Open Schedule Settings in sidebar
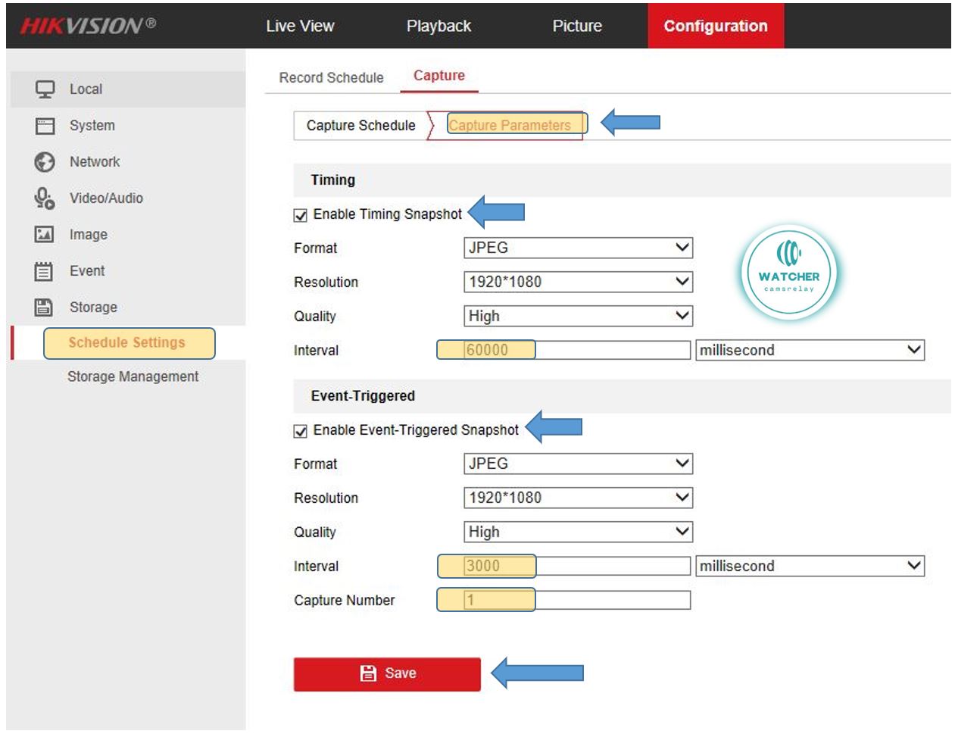Screen dimensions: 955x737 click(x=126, y=342)
